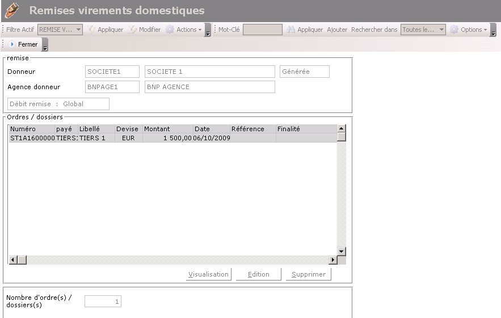Click the Fermer arrow icon
The image size is (501, 318).
tap(12, 44)
